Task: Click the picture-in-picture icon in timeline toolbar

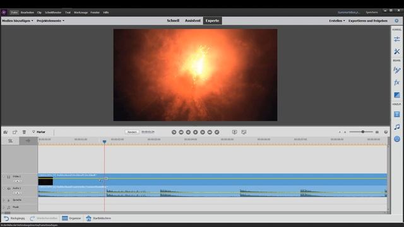Action: pos(244,132)
